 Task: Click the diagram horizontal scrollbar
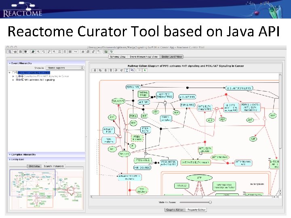147,197
